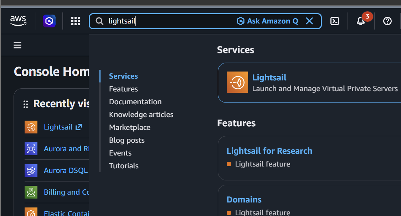Open Billing and Cost recent link
The image size is (401, 216).
coord(66,192)
